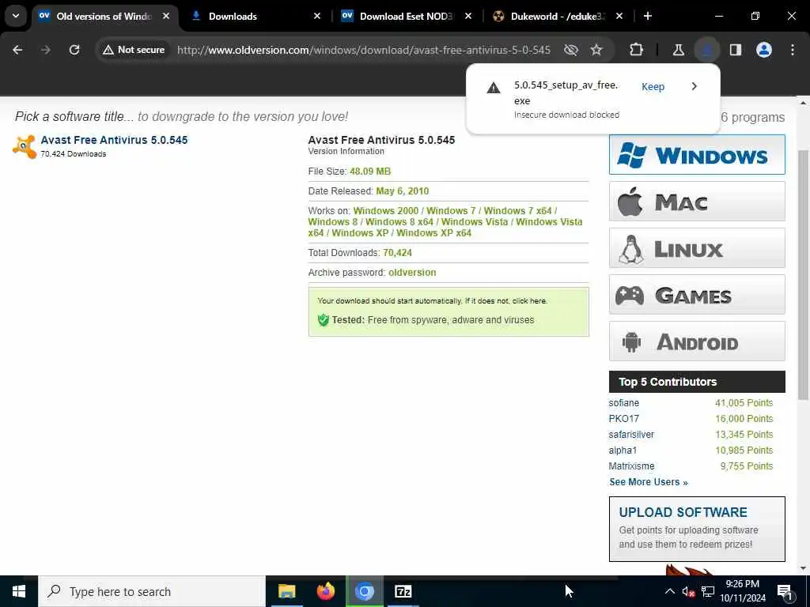The height and width of the screenshot is (607, 810).
Task: Close the Download Eset NOD32 tab
Action: [468, 16]
